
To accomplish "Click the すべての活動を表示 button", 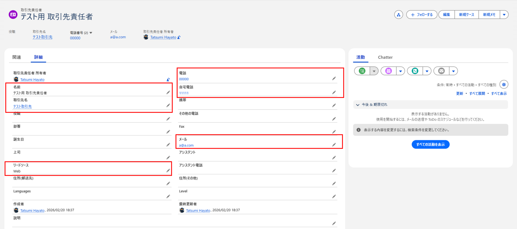I will [430, 144].
